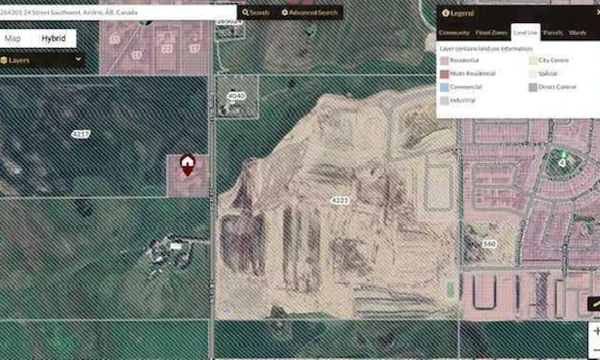Click the Layers stack icon

(4, 60)
